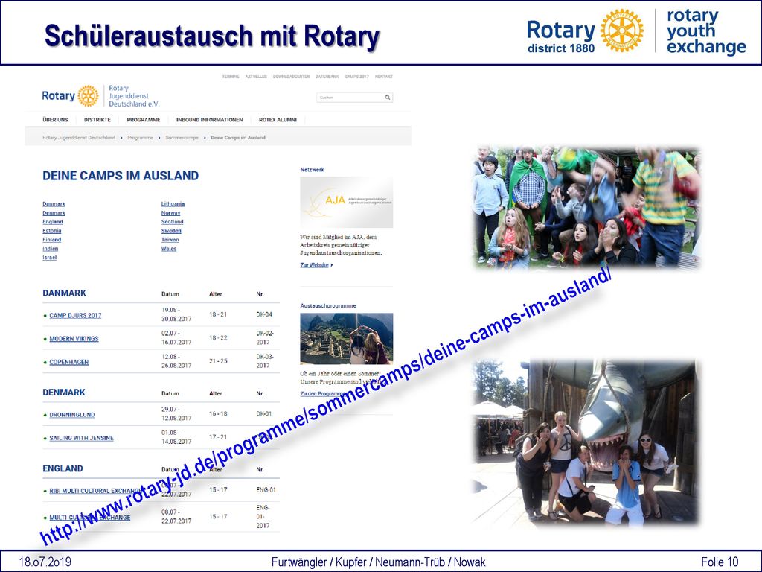Image resolution: width=762 pixels, height=572 pixels.
Task: Jump to Wales in country list
Action: click(169, 249)
